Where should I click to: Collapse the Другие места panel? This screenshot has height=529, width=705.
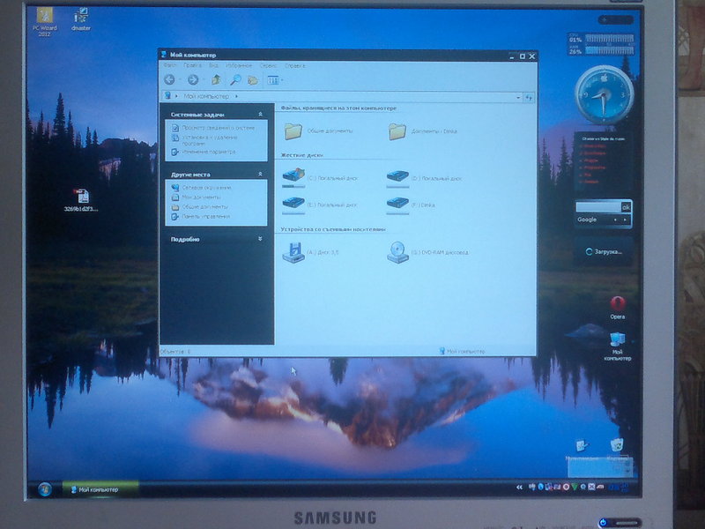(260, 175)
